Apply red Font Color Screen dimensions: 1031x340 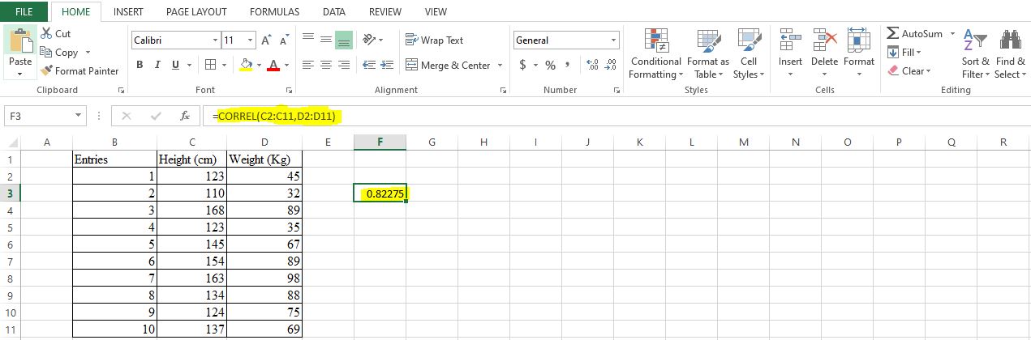point(273,65)
